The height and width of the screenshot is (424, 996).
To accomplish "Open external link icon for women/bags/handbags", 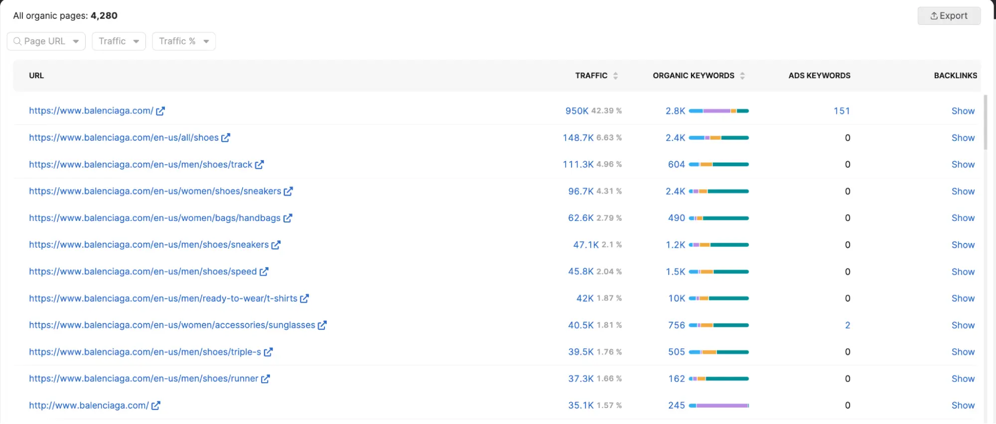I will point(287,218).
